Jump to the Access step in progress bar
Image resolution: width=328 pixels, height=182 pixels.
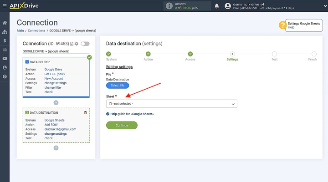pyautogui.click(x=190, y=54)
